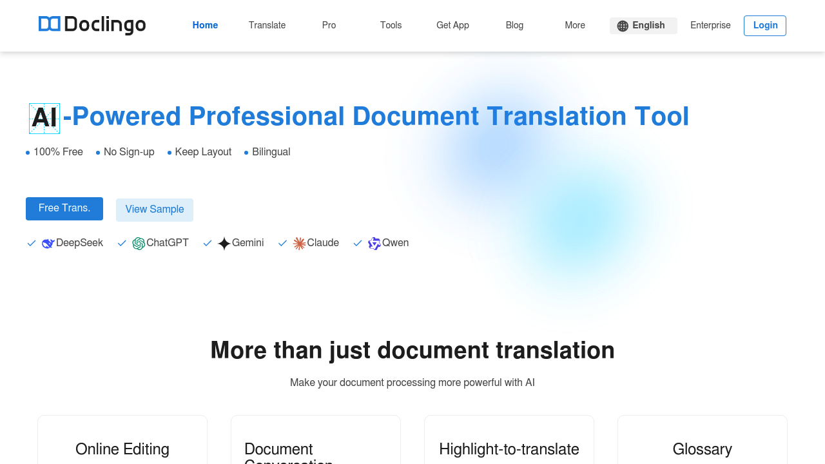Click the View Sample link

click(155, 209)
